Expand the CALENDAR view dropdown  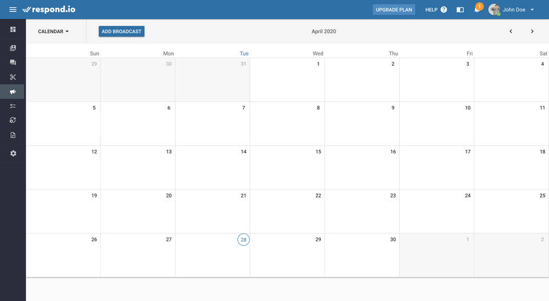pyautogui.click(x=53, y=31)
